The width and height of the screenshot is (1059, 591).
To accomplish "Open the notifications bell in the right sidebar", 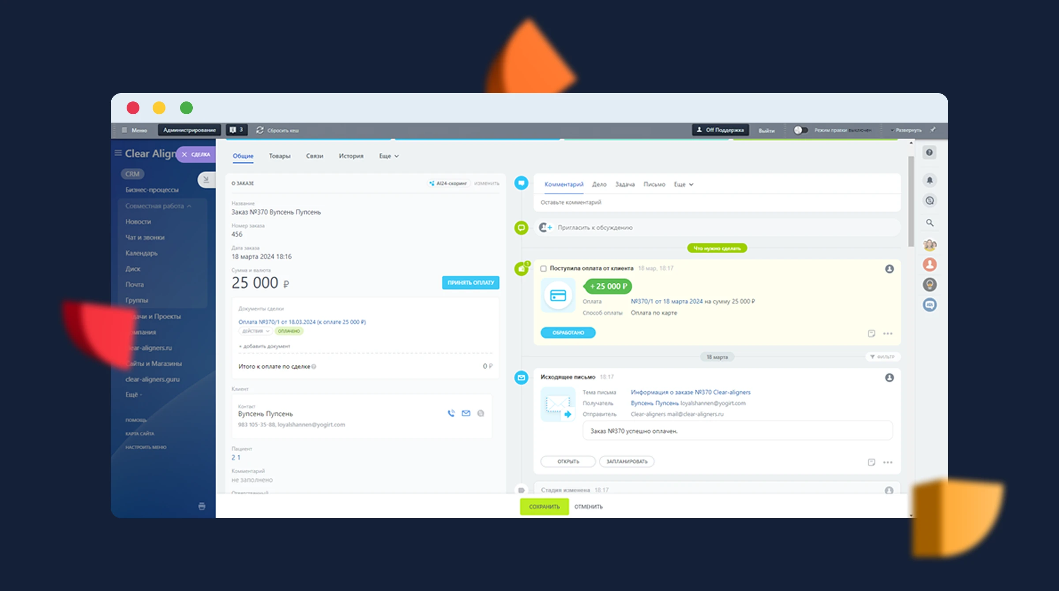I will [930, 180].
